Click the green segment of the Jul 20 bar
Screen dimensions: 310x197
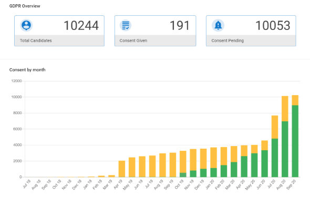275,158
